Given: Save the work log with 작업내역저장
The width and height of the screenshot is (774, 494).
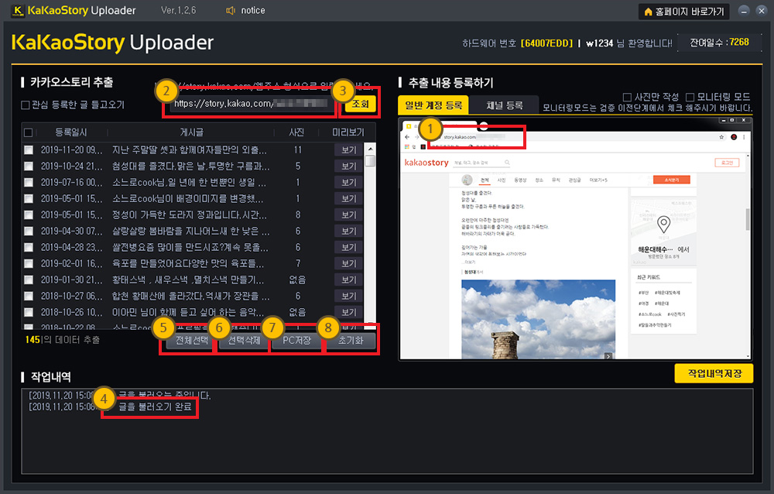Looking at the screenshot, I should (x=714, y=373).
